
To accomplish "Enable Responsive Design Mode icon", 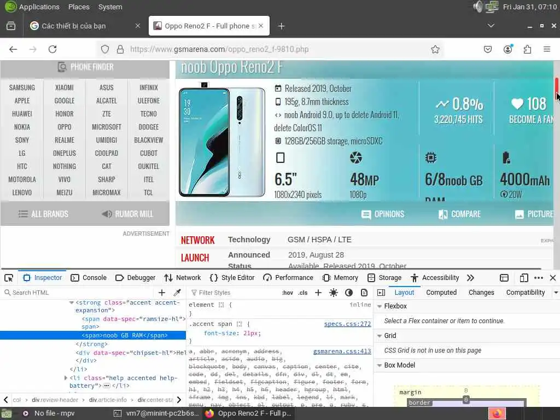I will (524, 278).
